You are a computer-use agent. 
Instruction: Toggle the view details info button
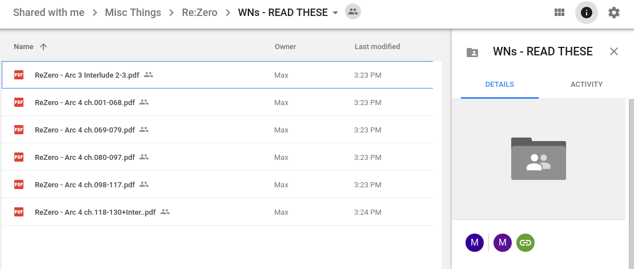coord(586,13)
